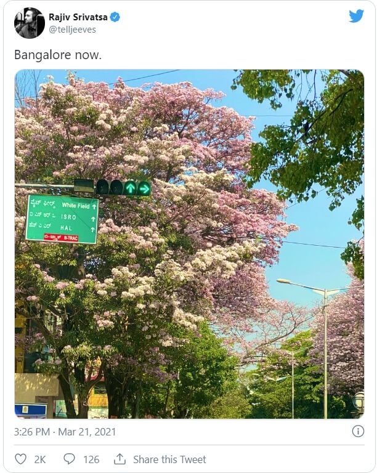This screenshot has width=377, height=473.
Task: Open the 3:26 PM Mar 21, 2021 timestamp
Action: tap(65, 432)
